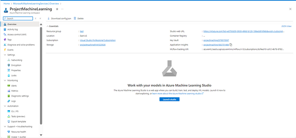Click the Networking icon
This screenshot has width=296, height=138.
(x=9, y=60)
